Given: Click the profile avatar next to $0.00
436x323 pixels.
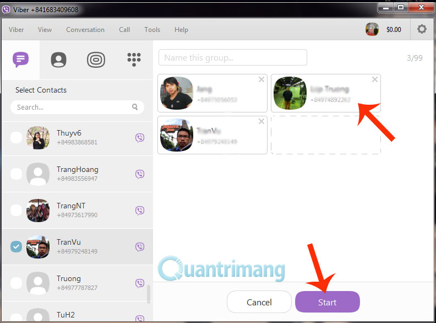Looking at the screenshot, I should tap(372, 29).
